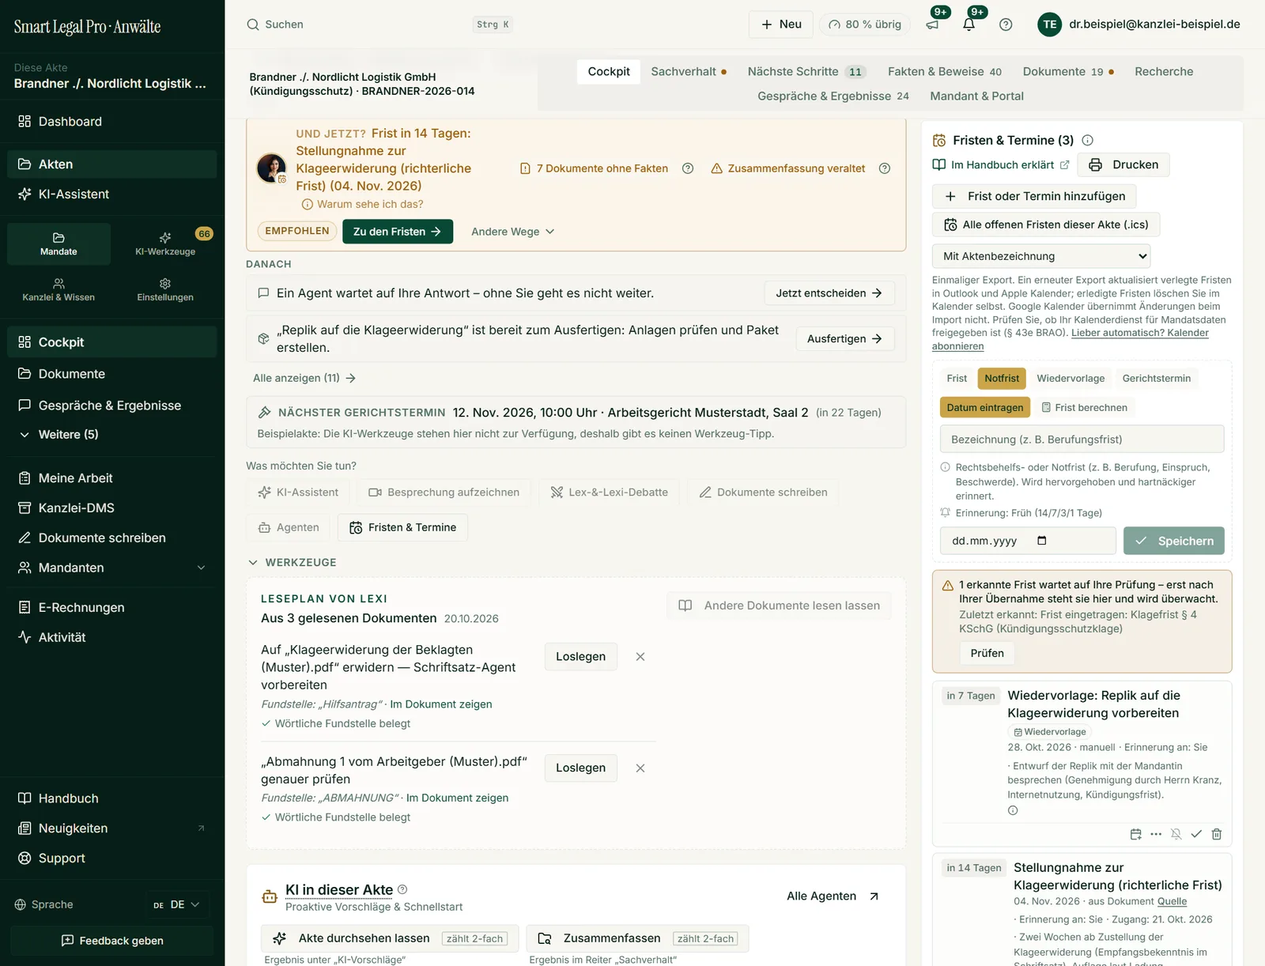Viewport: 1265px width, 966px height.
Task: Expand Weitere (5) in sidebar
Action: coord(112,435)
